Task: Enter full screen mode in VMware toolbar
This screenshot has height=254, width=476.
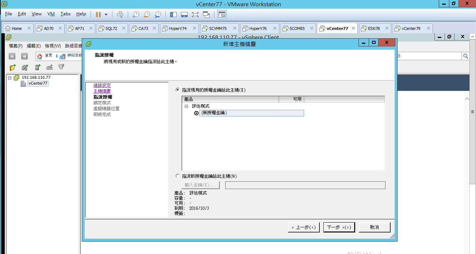Action: [195, 14]
